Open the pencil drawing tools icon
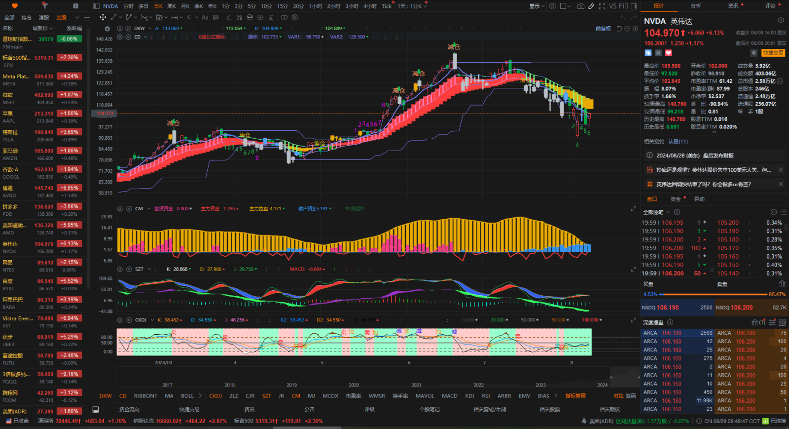The width and height of the screenshot is (789, 429). (591, 6)
